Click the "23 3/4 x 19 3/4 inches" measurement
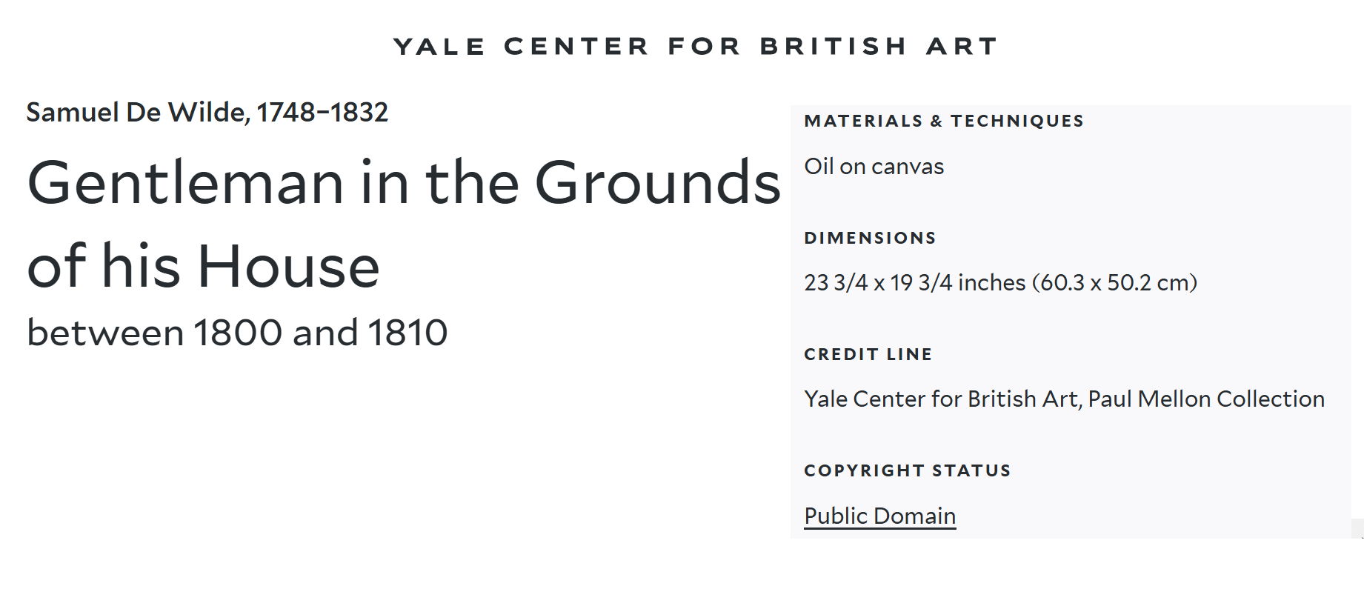The image size is (1364, 609). click(914, 283)
